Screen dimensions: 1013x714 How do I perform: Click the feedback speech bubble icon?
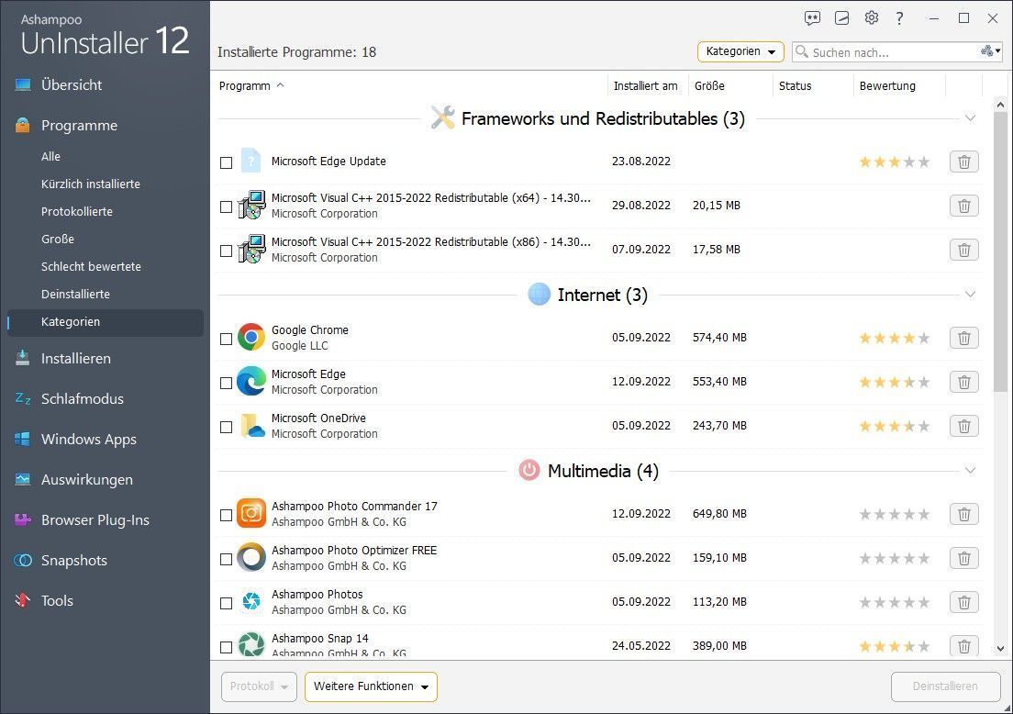(x=812, y=18)
